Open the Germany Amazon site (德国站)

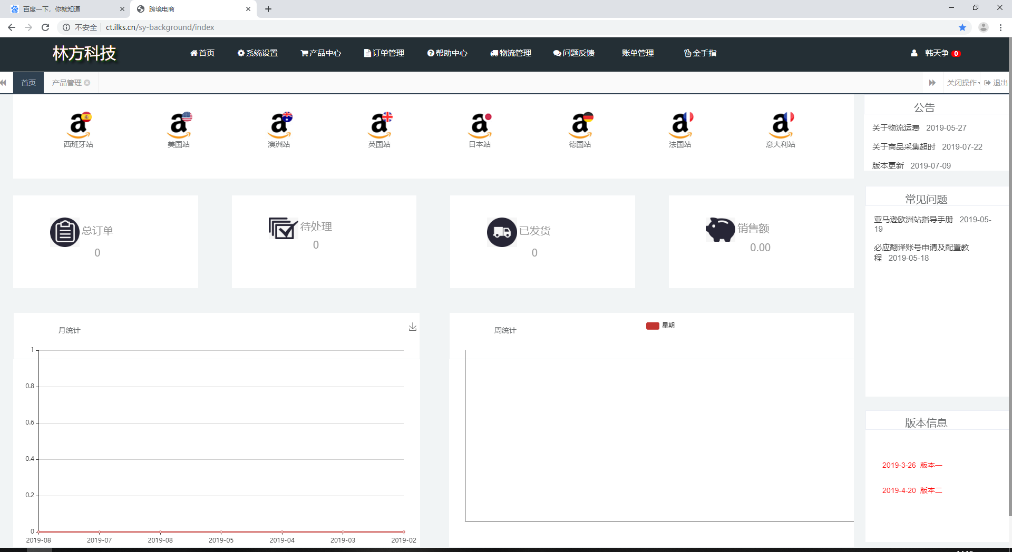coord(580,130)
